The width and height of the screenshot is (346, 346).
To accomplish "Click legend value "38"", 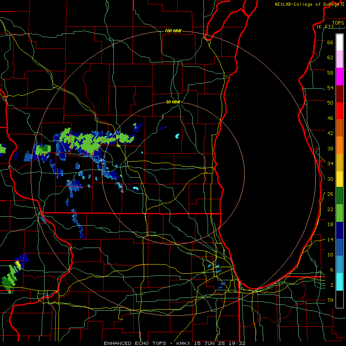I will click(330, 148).
